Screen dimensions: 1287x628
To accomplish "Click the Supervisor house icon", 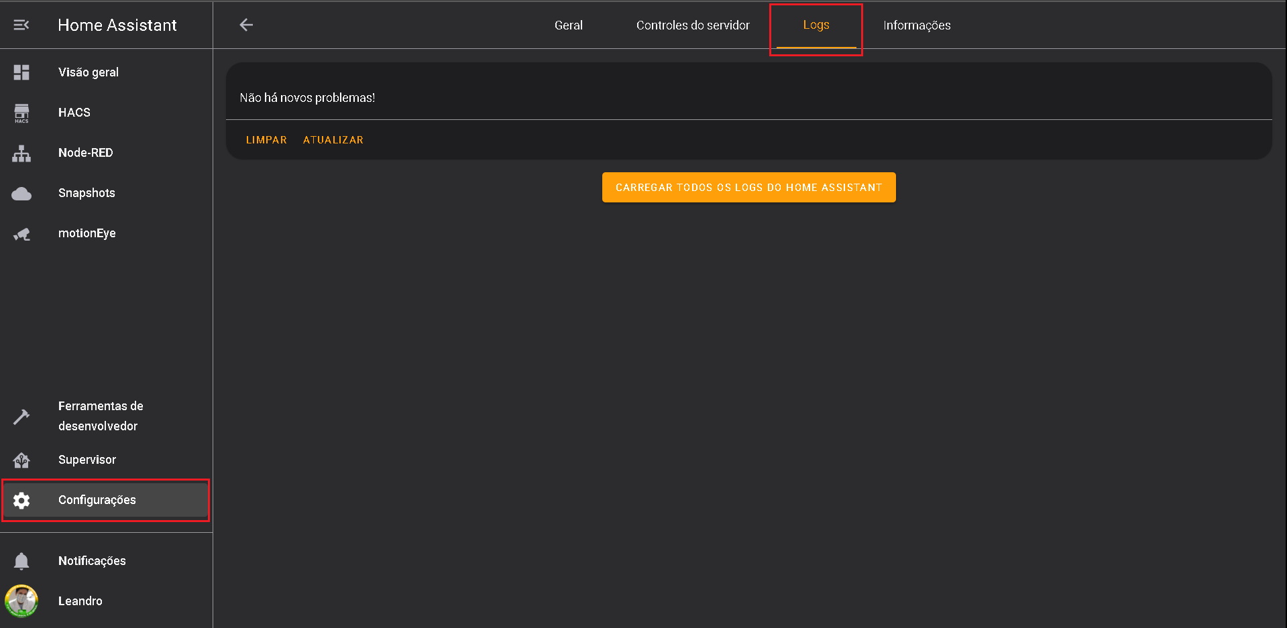I will 21,460.
